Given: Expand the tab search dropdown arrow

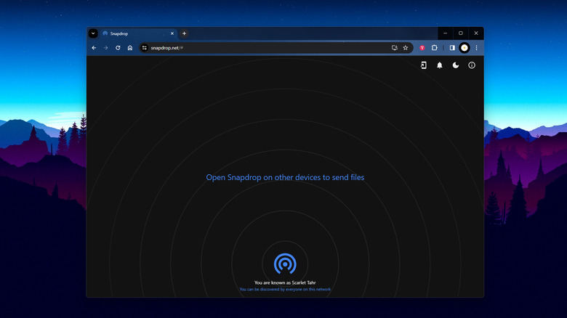Looking at the screenshot, I should click(x=93, y=33).
